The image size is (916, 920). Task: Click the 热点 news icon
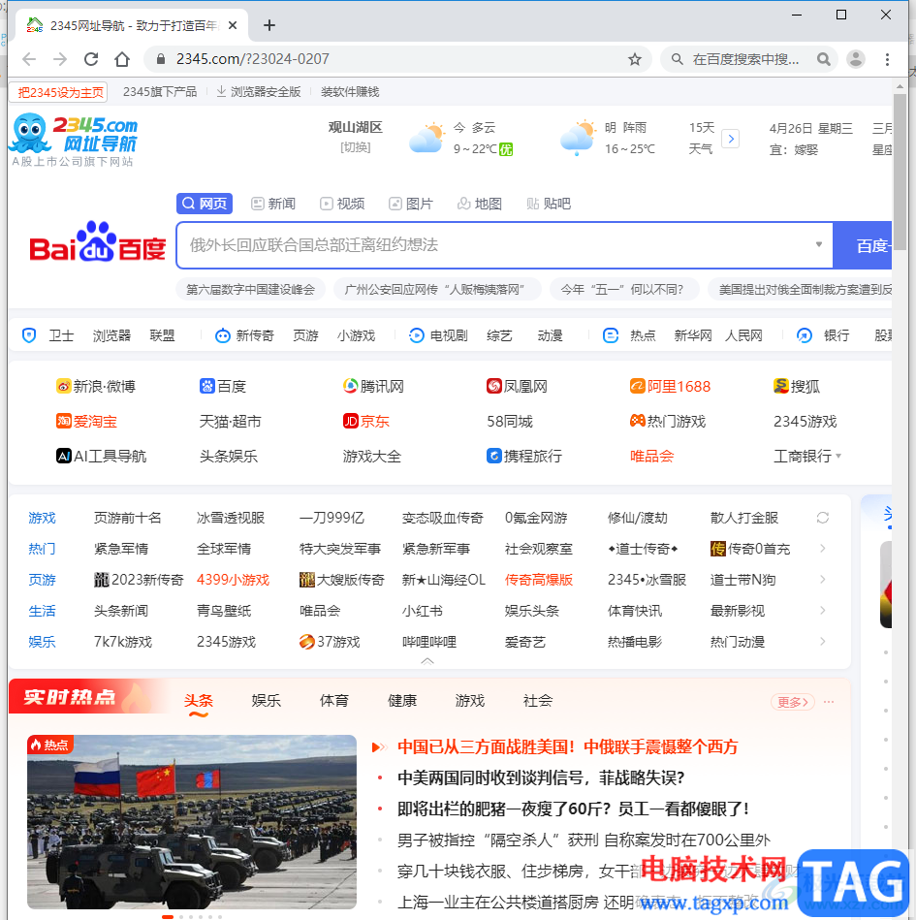pos(611,335)
